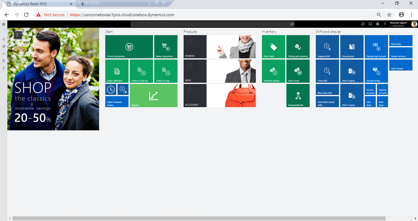Open the settings gear icon
The width and height of the screenshot is (418, 221).
[377, 24]
